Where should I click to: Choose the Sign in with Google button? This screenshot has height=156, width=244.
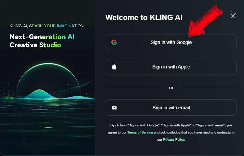171,42
